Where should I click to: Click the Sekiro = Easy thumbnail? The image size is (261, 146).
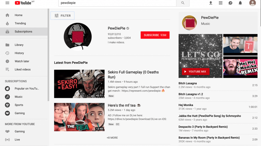79,84
